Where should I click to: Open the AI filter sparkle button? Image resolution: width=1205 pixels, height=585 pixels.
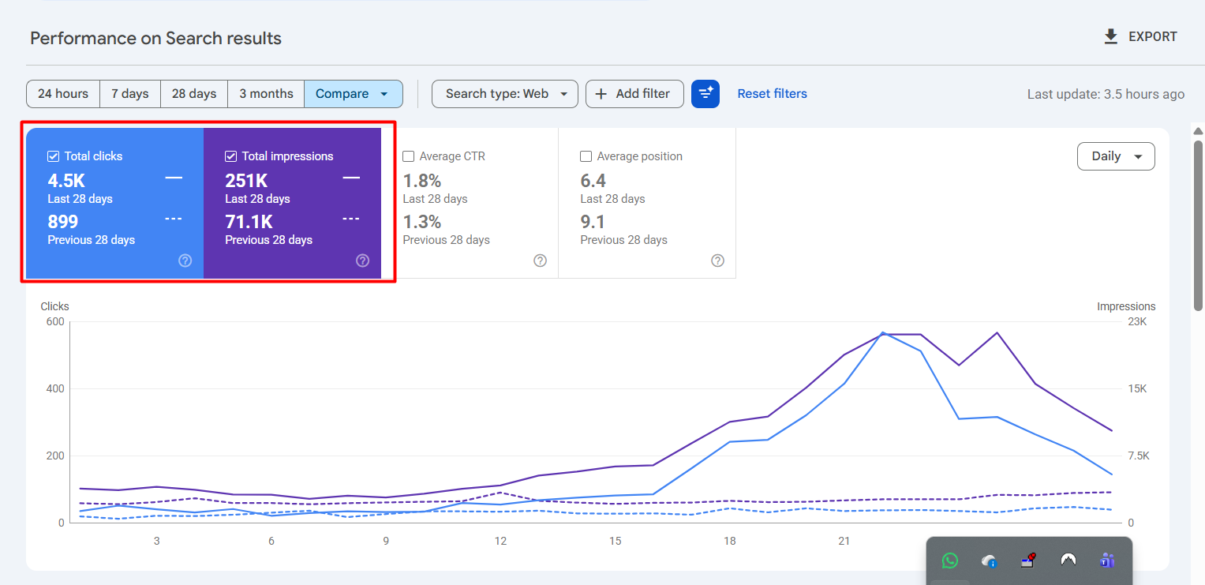coord(705,94)
